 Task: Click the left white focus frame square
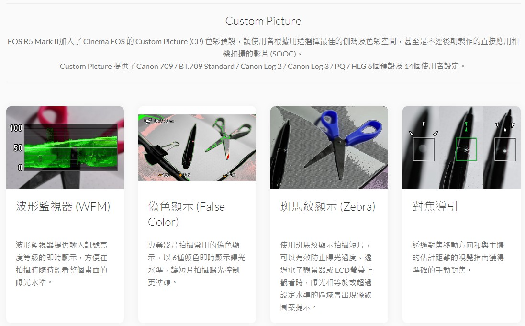point(424,149)
